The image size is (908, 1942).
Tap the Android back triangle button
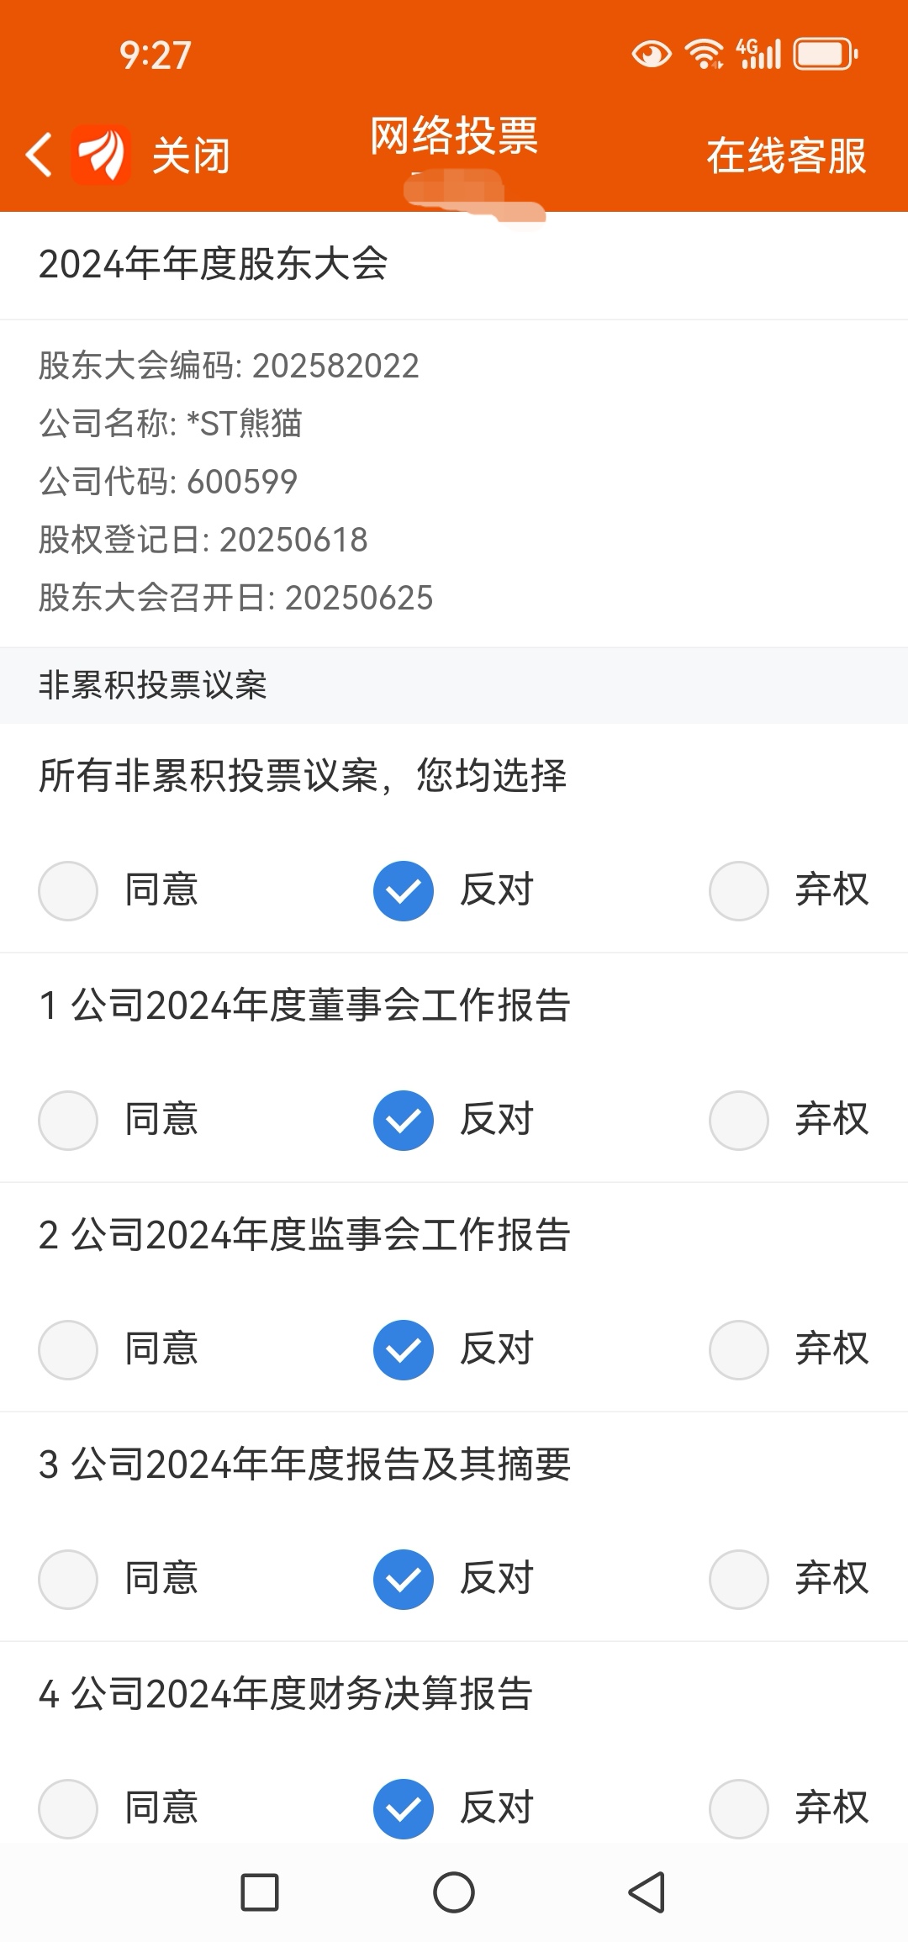(647, 1892)
